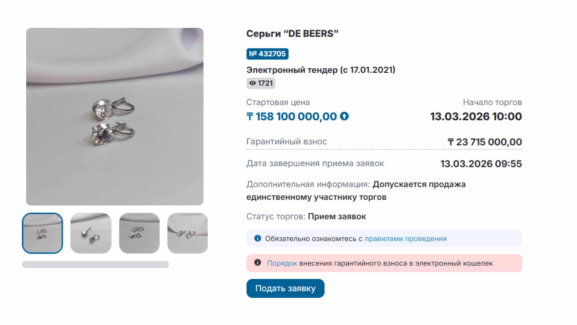Click the up-arrow icon beside starting price
577x325 pixels.
(x=344, y=116)
